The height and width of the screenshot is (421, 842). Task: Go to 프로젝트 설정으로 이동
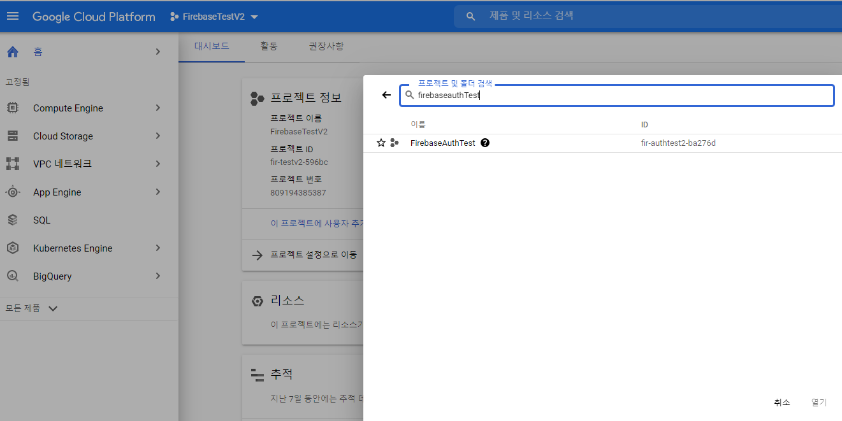click(x=314, y=255)
